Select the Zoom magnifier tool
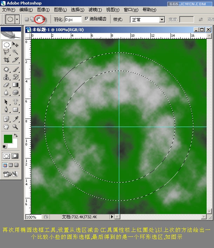This screenshot has height=248, width=214. point(15,127)
